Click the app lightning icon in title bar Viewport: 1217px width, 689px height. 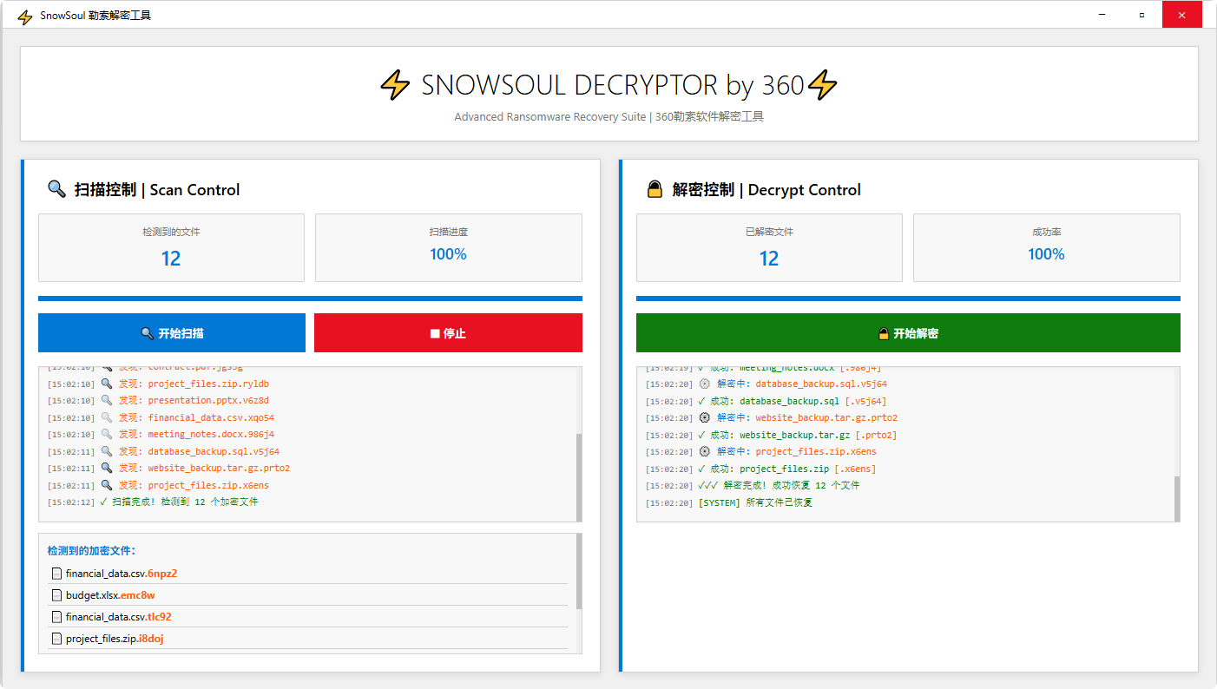(25, 16)
